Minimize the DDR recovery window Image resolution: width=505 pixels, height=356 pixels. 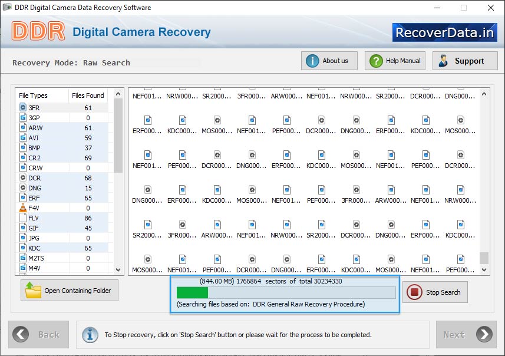coord(437,8)
